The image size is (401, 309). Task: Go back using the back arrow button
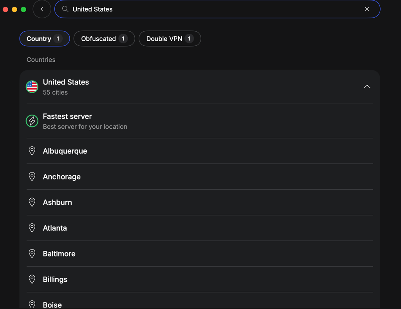point(42,9)
